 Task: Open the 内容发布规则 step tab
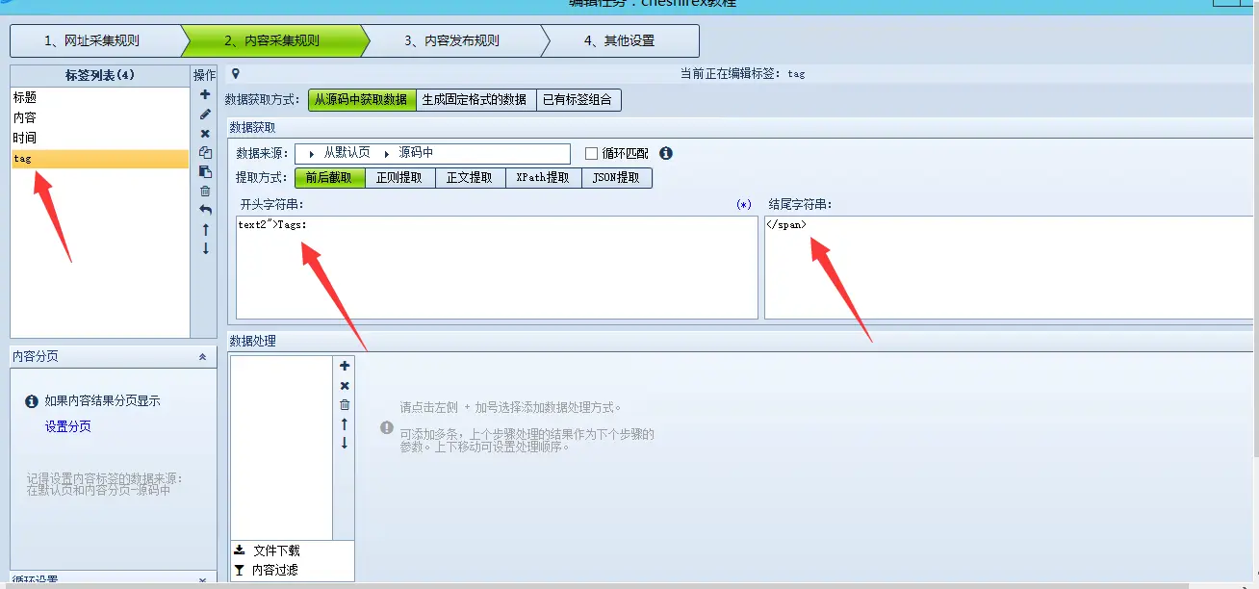tap(451, 41)
